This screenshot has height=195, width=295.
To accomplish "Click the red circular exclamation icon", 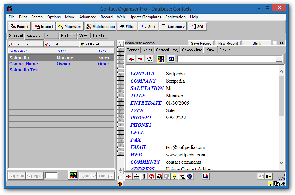I will pos(152,176).
